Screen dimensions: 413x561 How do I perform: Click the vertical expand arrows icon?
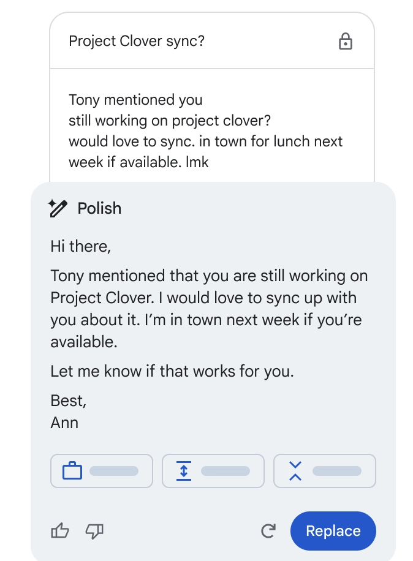[x=184, y=471]
